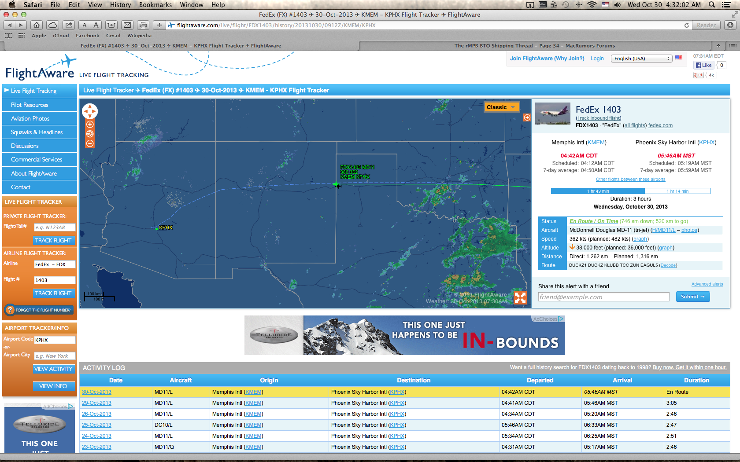Open the Bookmarks menu
Screen dimensions: 740x462
(x=155, y=4)
